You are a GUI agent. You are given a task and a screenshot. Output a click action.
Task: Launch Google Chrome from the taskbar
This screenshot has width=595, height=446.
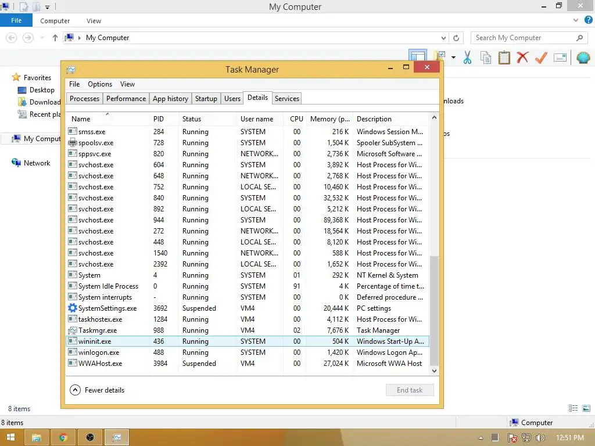pos(63,438)
